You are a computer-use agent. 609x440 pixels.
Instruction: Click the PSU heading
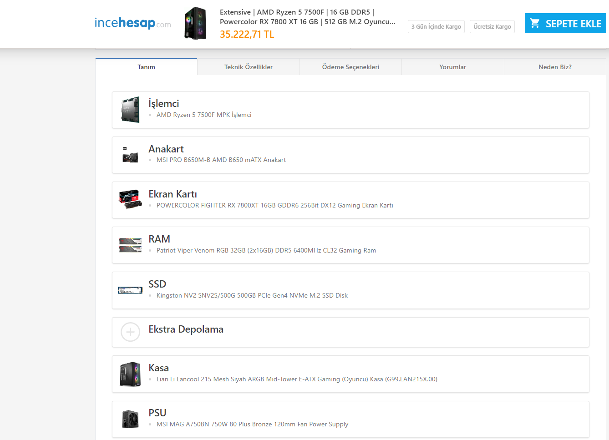[x=157, y=413]
